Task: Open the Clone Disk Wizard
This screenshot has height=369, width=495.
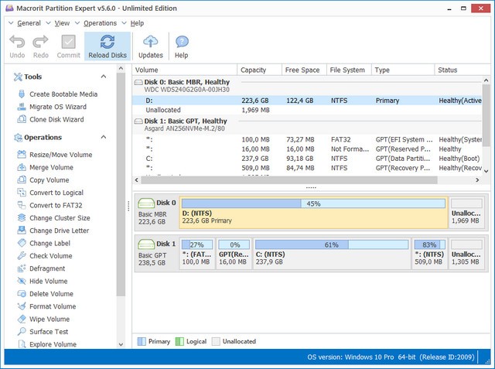Action: click(x=56, y=119)
